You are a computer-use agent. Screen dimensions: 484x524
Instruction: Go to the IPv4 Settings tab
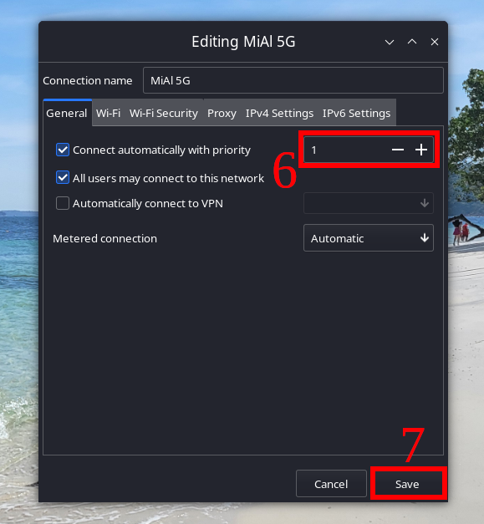click(279, 114)
